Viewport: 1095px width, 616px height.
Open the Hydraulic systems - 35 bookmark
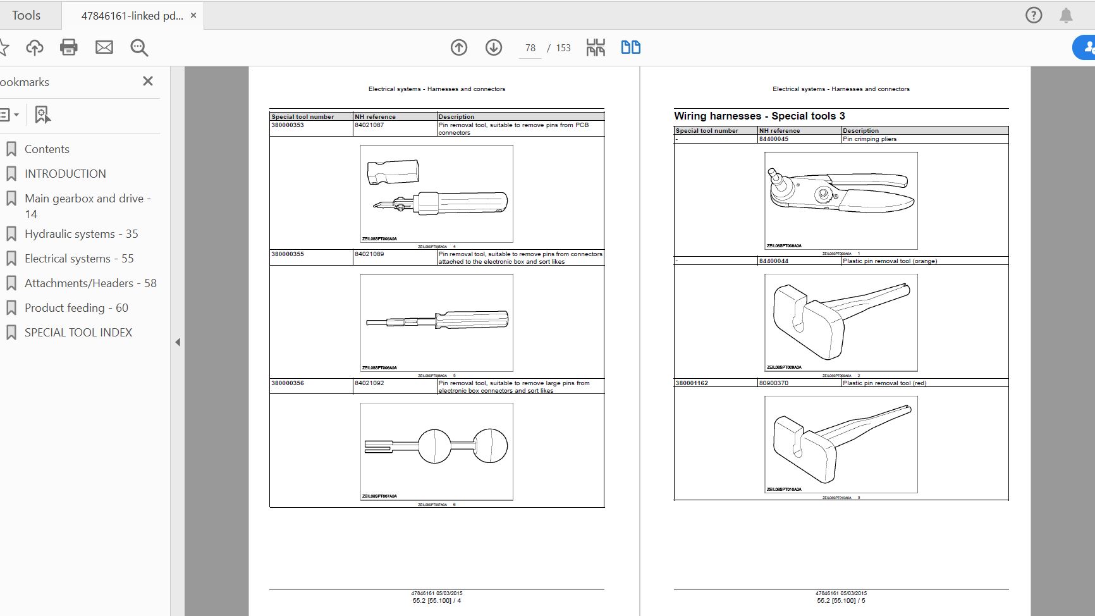tap(81, 233)
